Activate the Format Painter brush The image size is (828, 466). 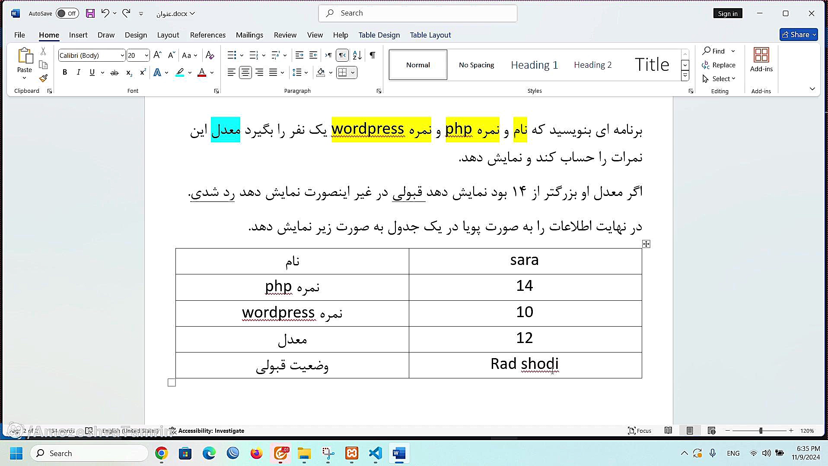[43, 78]
